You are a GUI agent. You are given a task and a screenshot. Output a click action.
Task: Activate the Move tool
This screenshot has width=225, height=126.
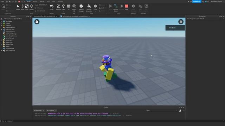point(22,7)
